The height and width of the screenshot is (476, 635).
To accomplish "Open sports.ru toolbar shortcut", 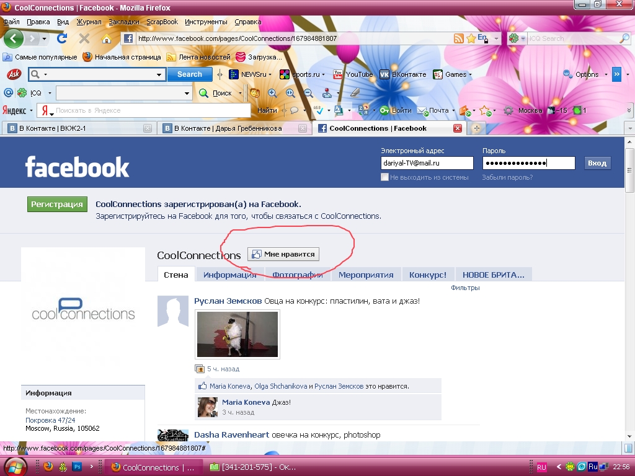I will point(302,74).
